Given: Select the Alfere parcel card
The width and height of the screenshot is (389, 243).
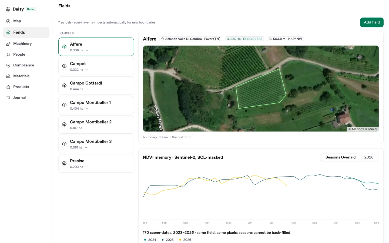Looking at the screenshot, I should click(x=96, y=47).
